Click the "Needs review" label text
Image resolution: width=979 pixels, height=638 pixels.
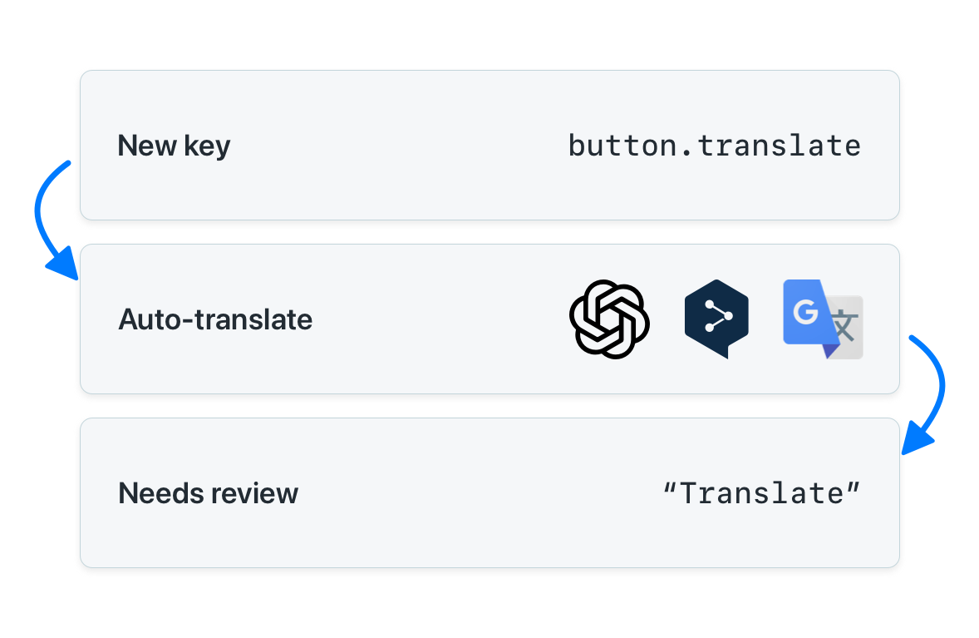pos(209,493)
